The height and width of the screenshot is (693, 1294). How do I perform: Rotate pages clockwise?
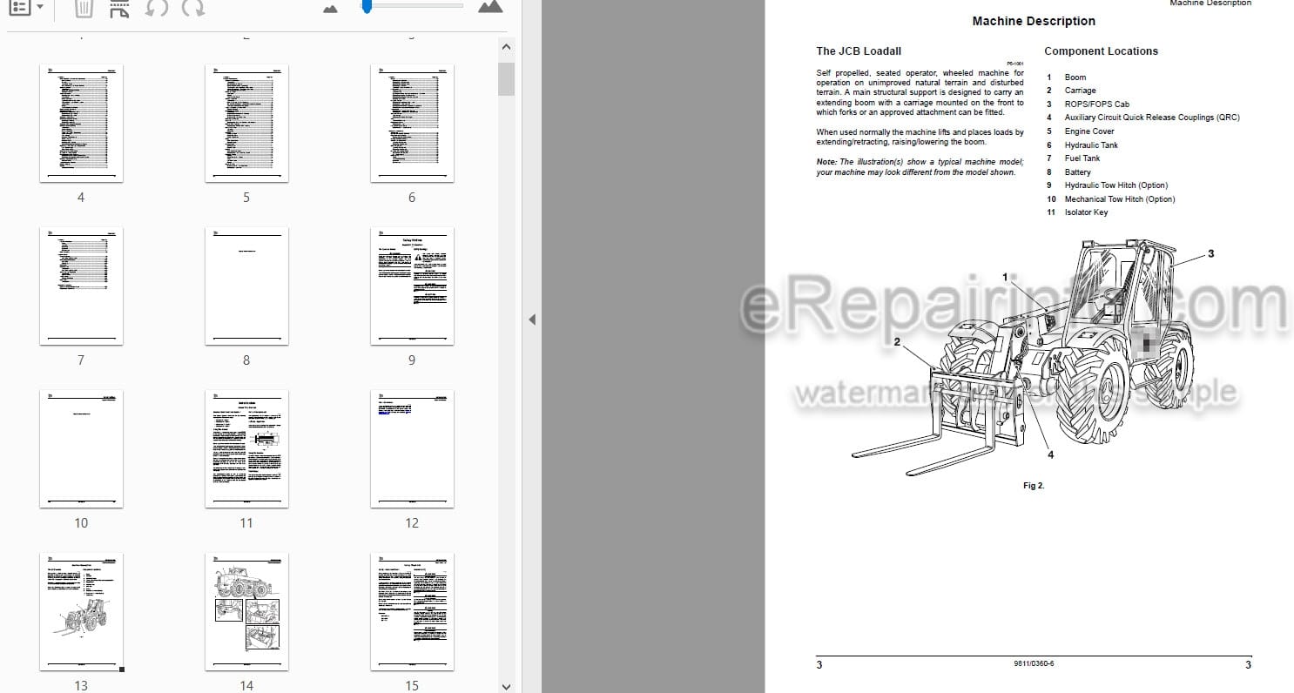[x=193, y=8]
